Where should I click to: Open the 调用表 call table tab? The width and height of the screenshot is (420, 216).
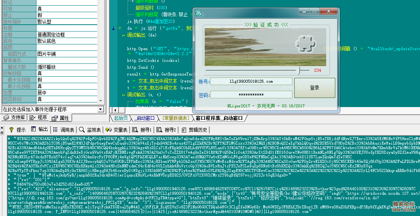tap(64, 130)
